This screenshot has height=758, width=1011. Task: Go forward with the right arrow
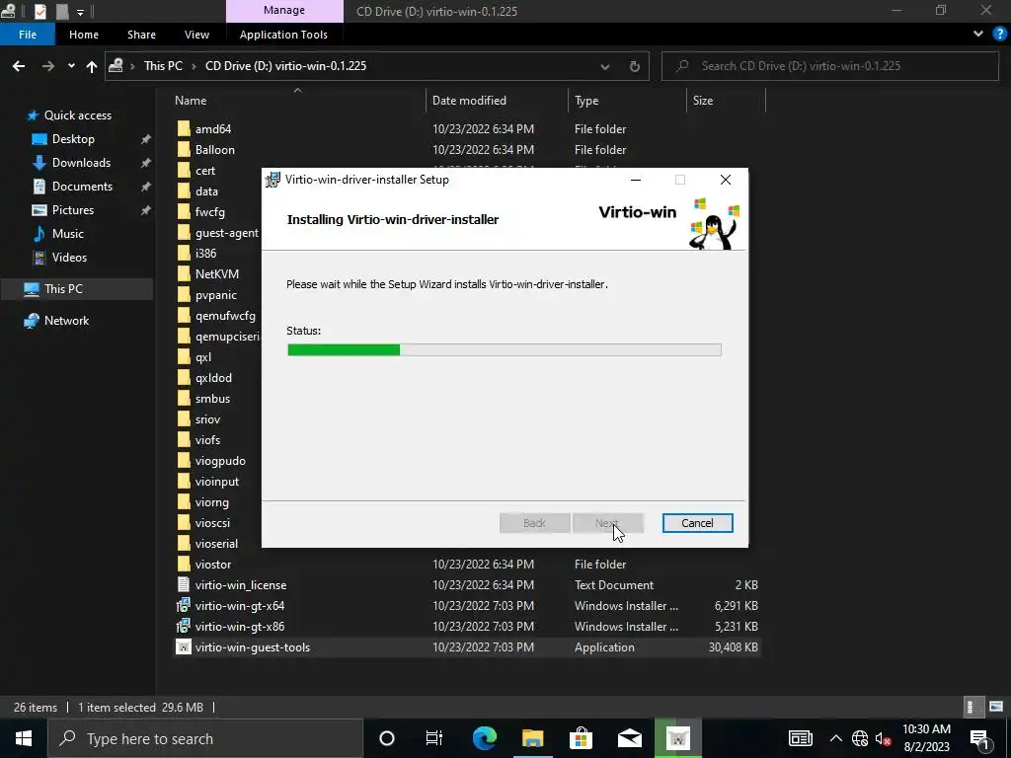[48, 66]
